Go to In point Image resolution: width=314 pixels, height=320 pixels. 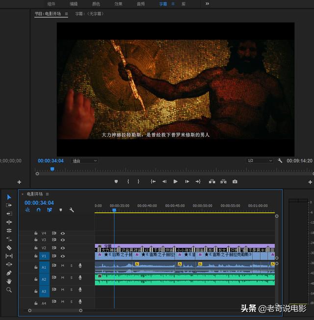point(153,181)
